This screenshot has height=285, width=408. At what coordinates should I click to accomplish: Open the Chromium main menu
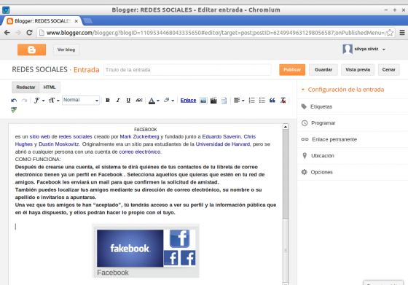coord(402,33)
